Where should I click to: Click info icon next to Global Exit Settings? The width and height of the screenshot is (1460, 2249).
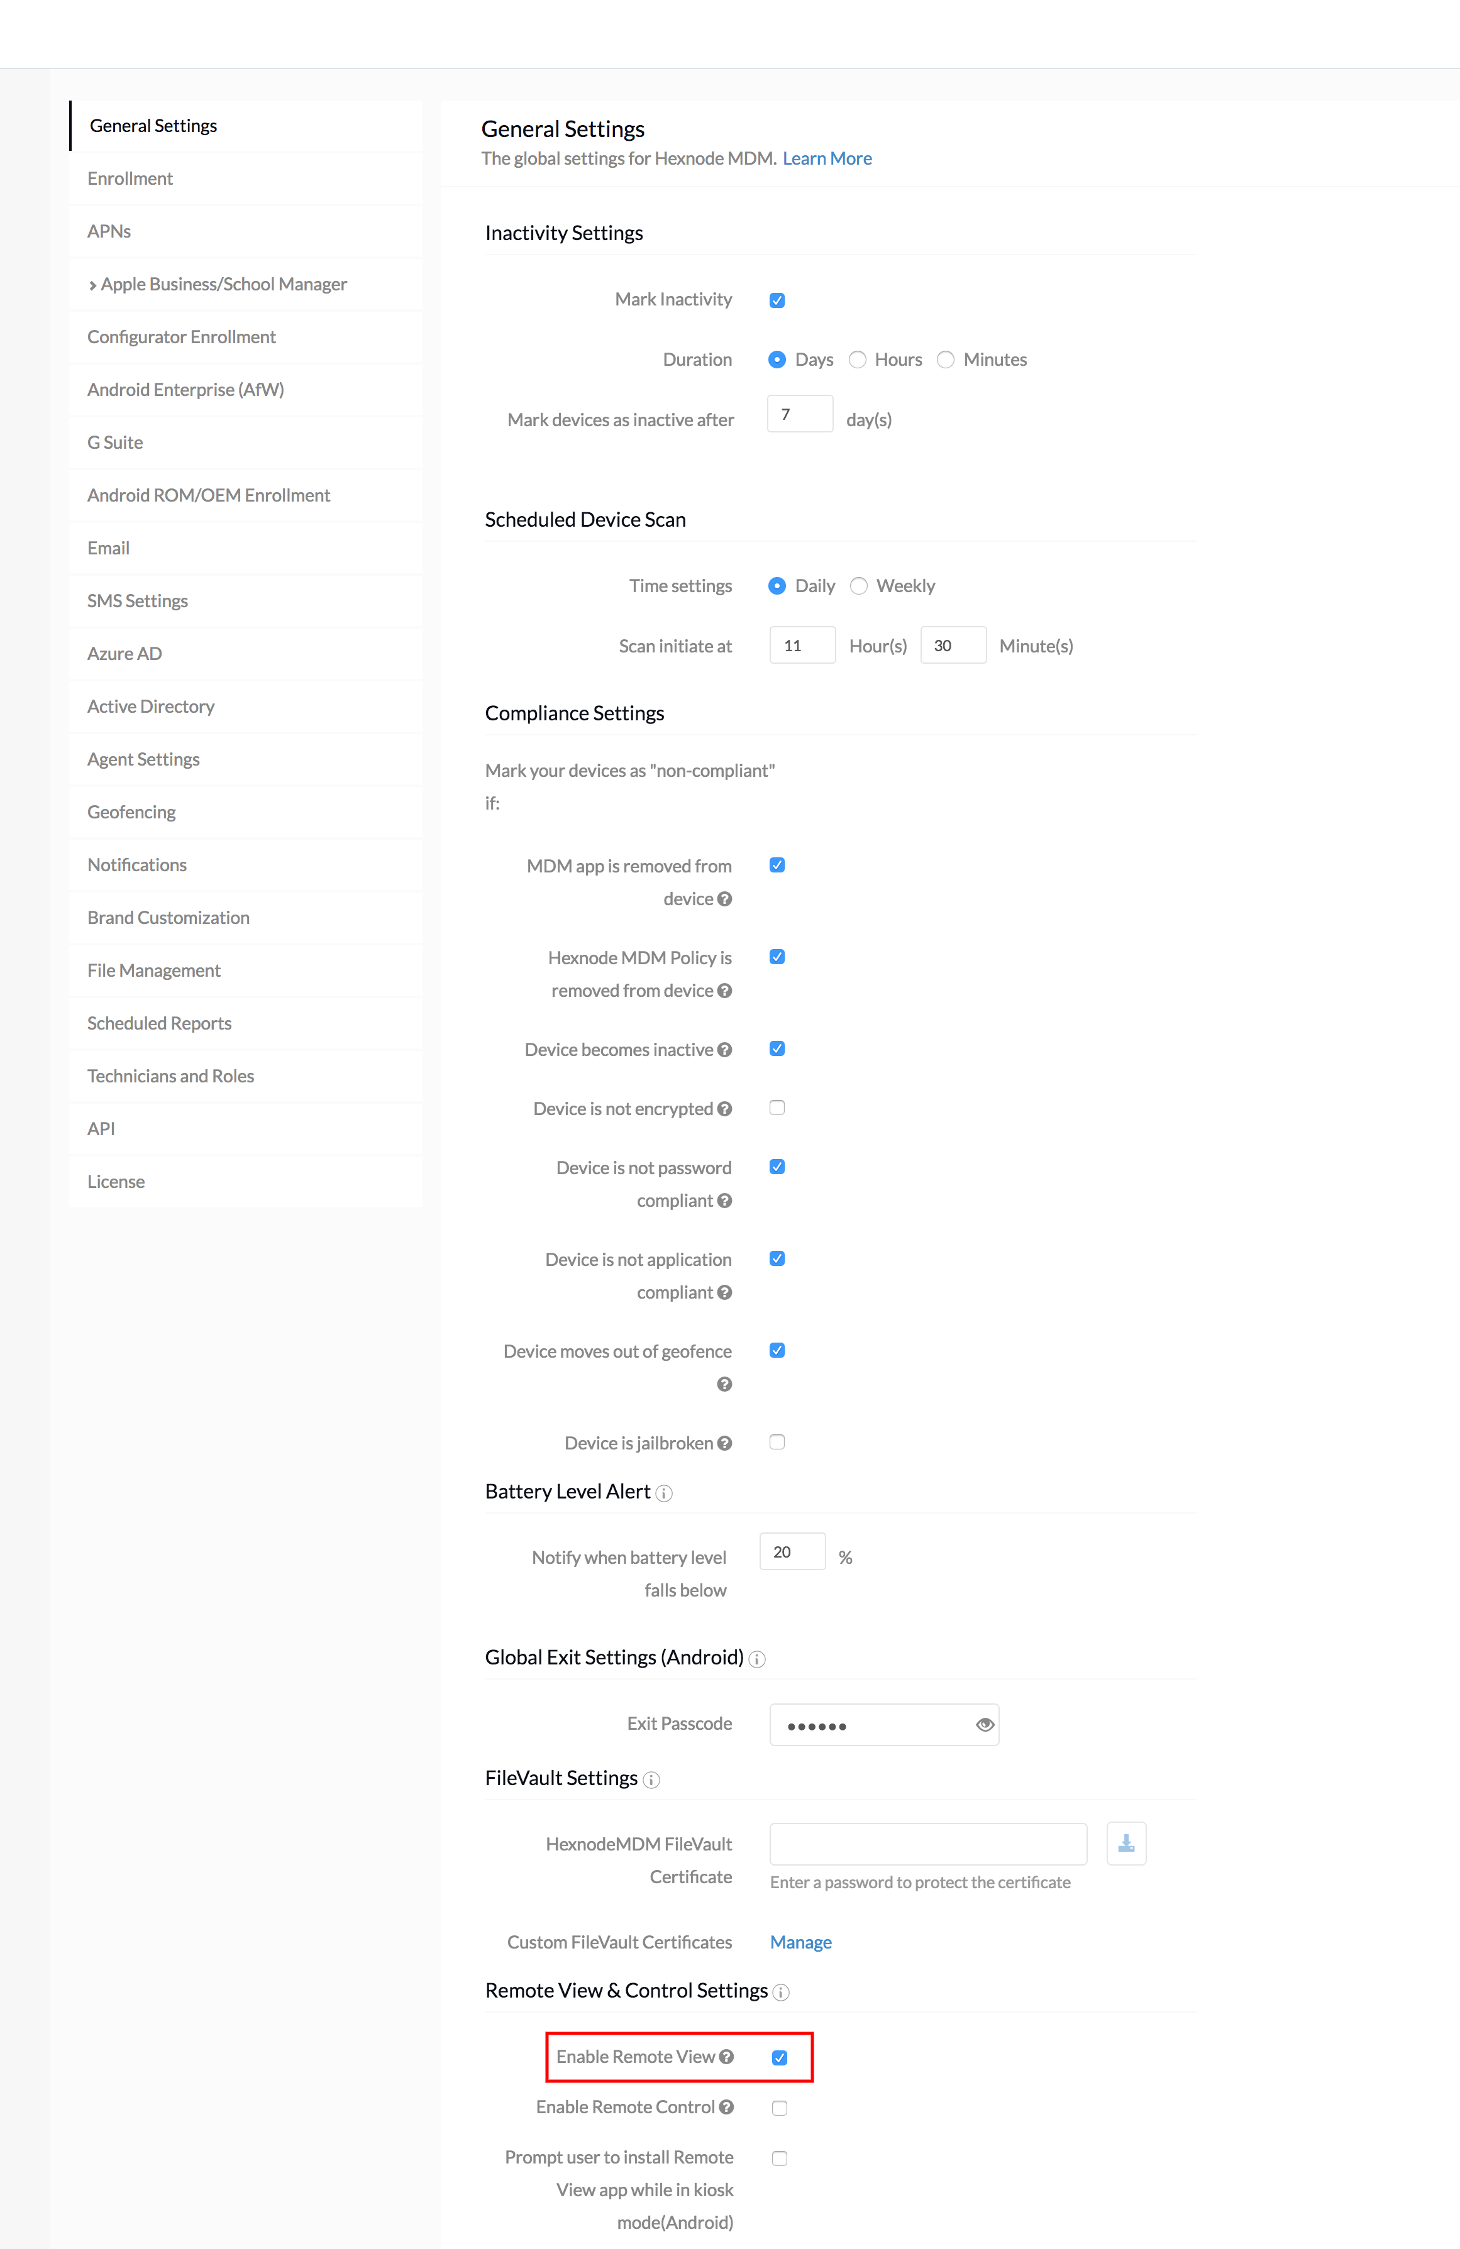pyautogui.click(x=757, y=1659)
